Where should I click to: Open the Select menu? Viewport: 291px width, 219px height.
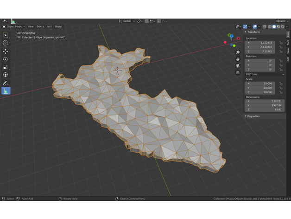pos(40,26)
